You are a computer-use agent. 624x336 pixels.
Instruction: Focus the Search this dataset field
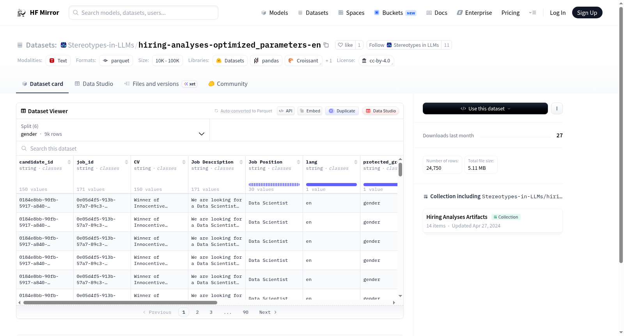pos(210,149)
